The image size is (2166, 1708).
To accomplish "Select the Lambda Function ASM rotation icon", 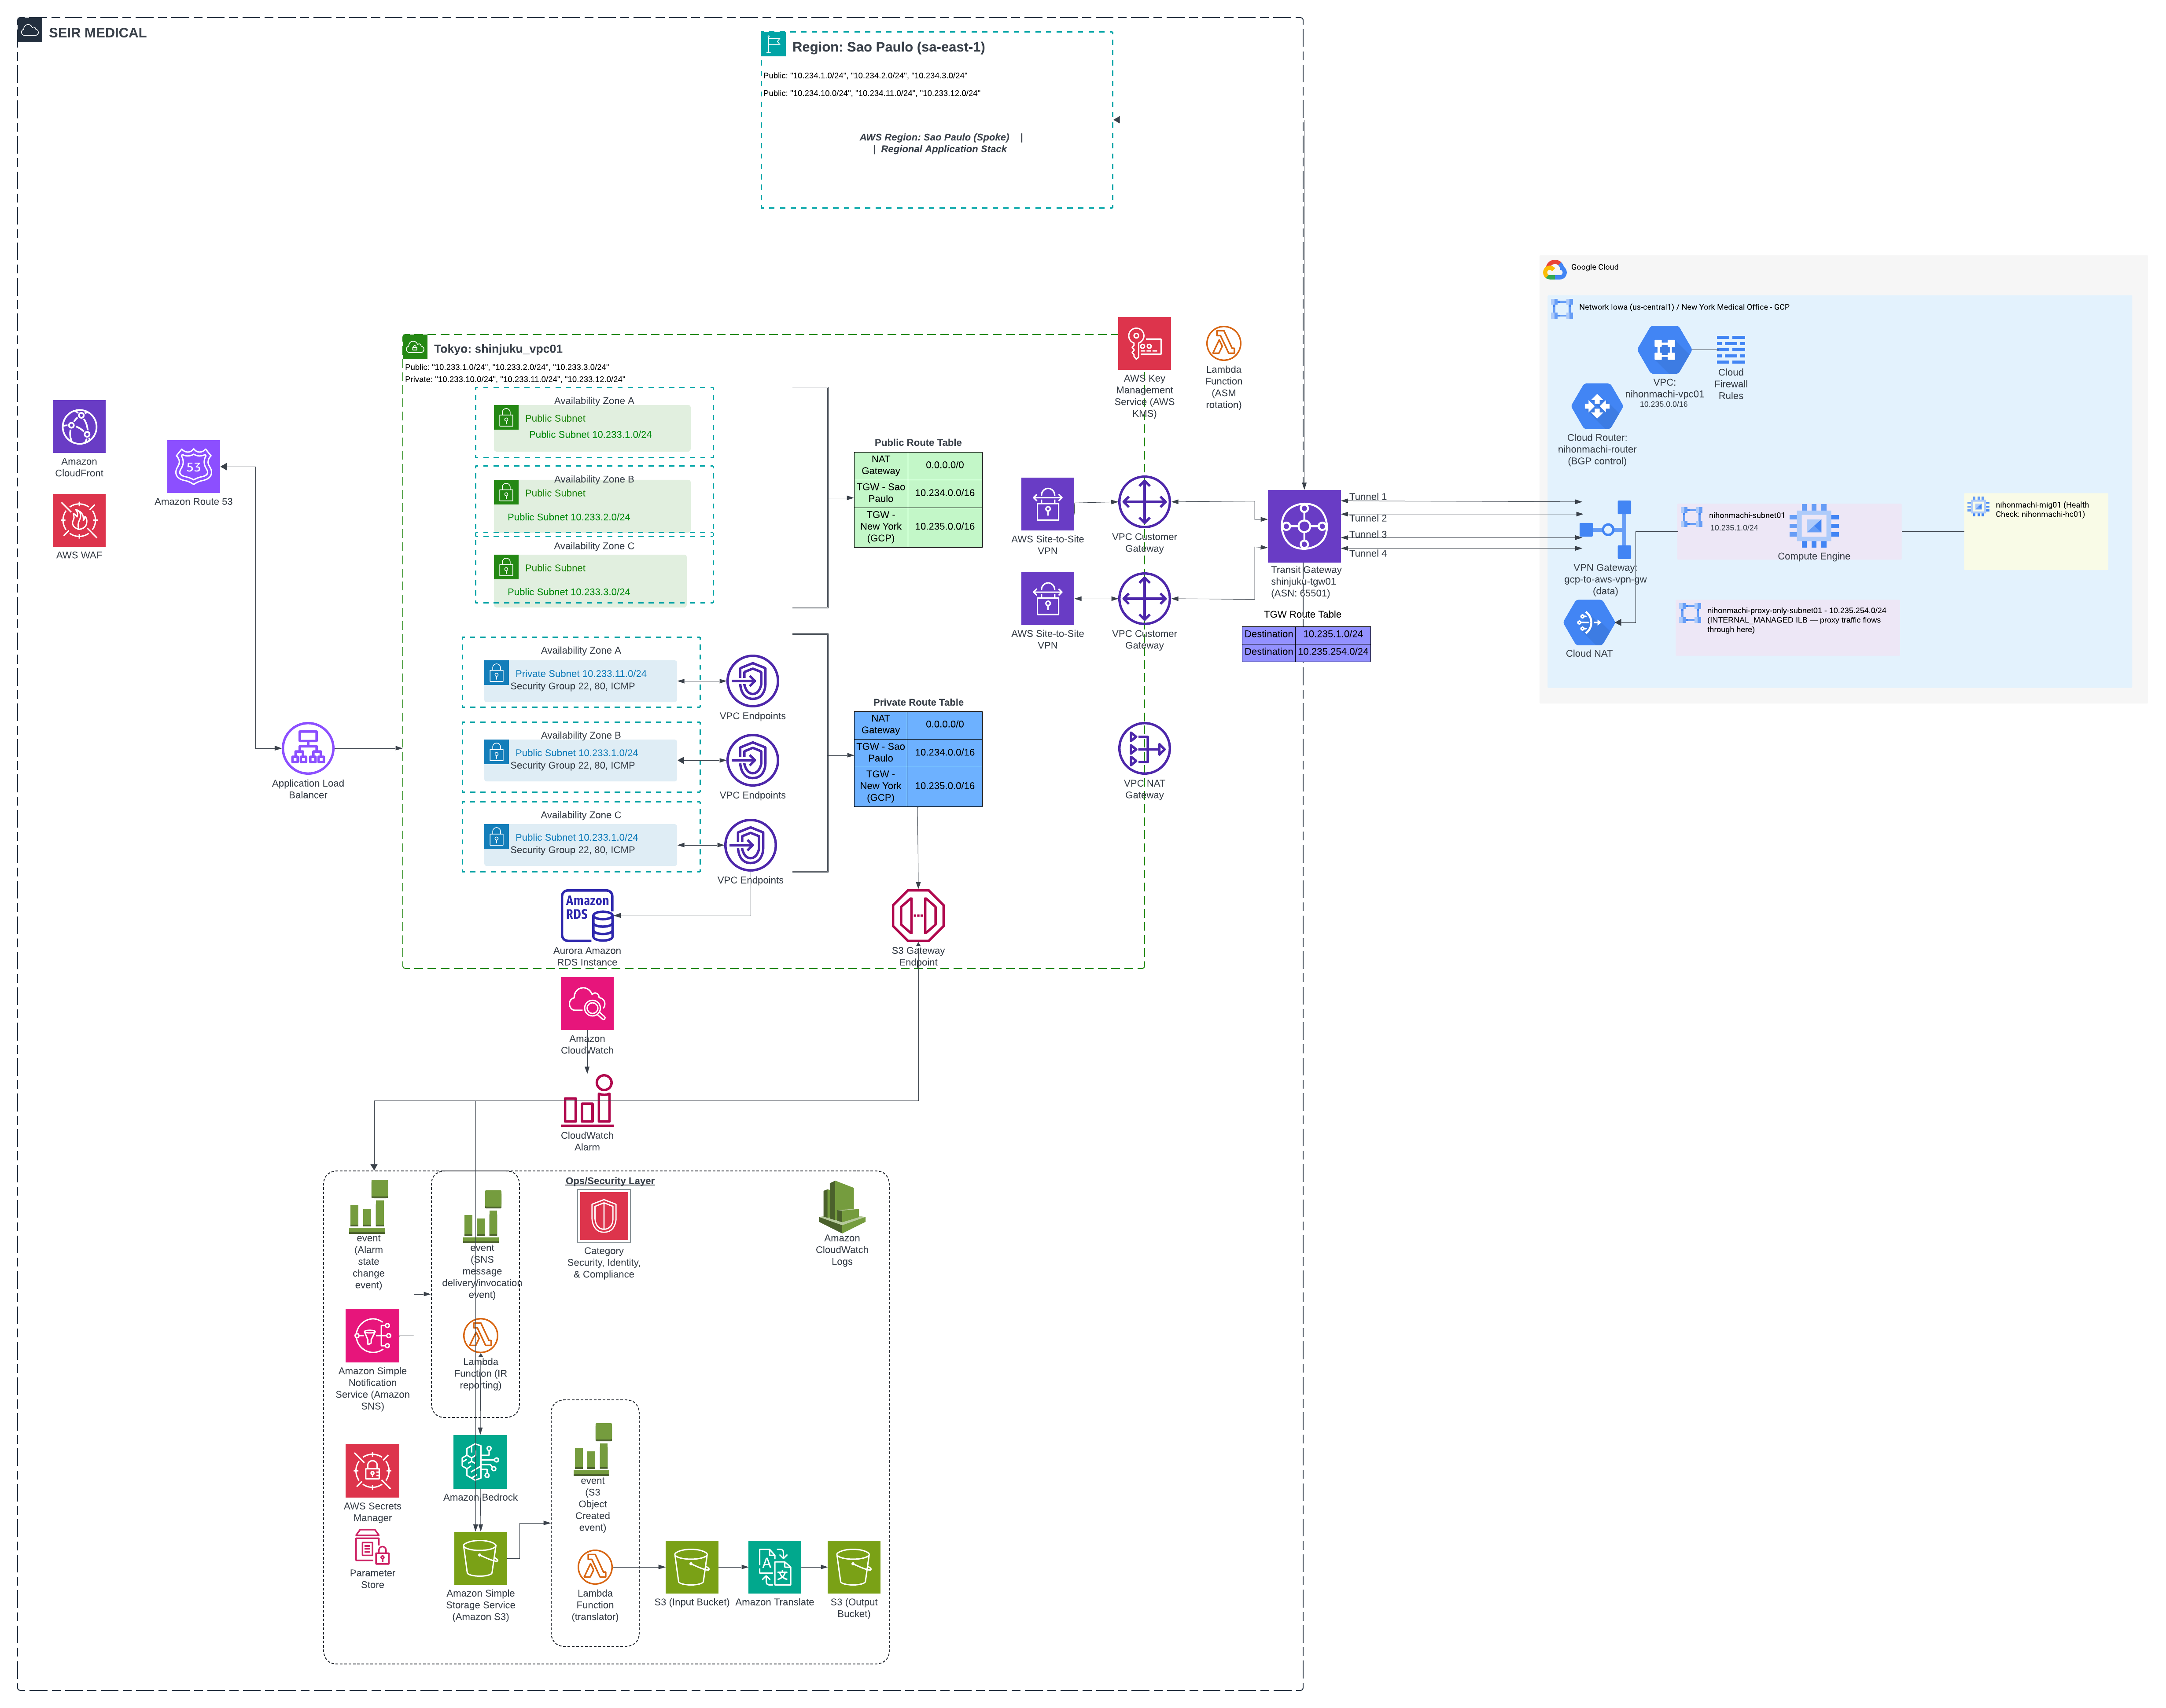I will pyautogui.click(x=1223, y=343).
